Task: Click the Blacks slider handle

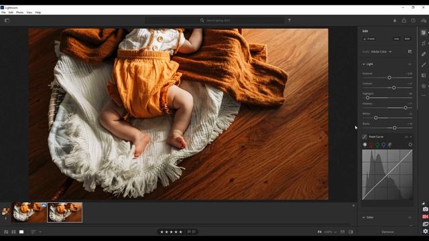Action: click(x=395, y=128)
